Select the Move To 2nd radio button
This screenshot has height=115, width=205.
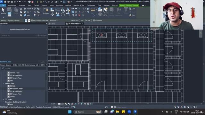(x=79, y=20)
